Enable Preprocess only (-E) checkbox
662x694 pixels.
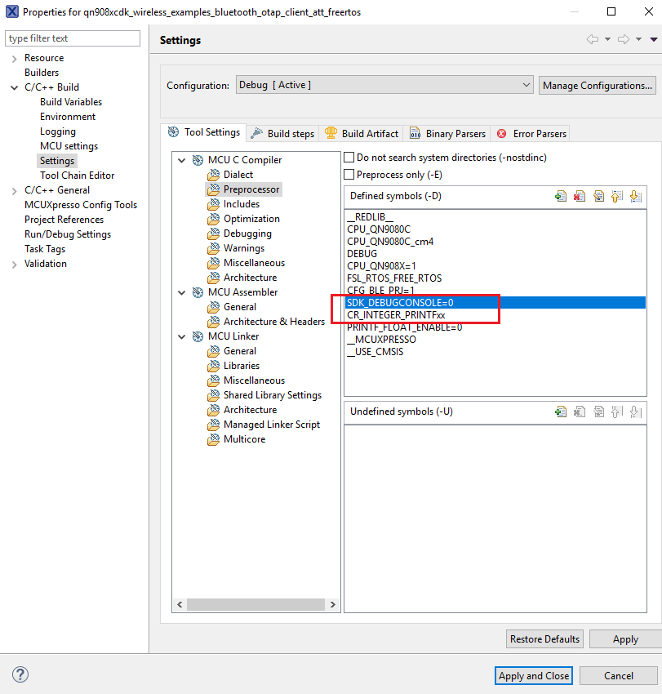click(349, 175)
